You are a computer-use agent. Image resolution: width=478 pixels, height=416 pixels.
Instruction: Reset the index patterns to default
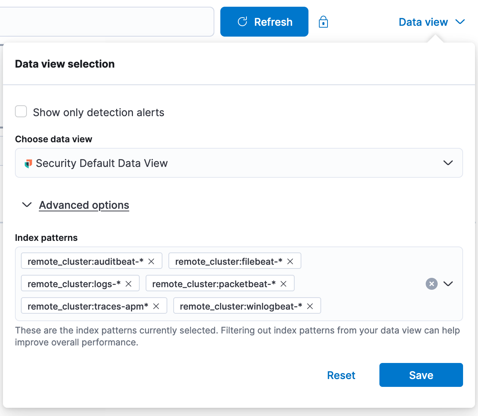click(341, 375)
